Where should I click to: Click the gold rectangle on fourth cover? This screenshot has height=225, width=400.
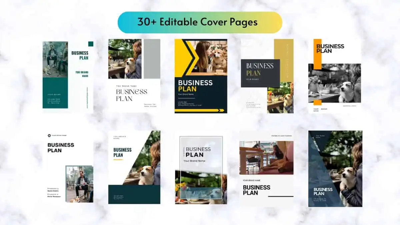pyautogui.click(x=284, y=60)
